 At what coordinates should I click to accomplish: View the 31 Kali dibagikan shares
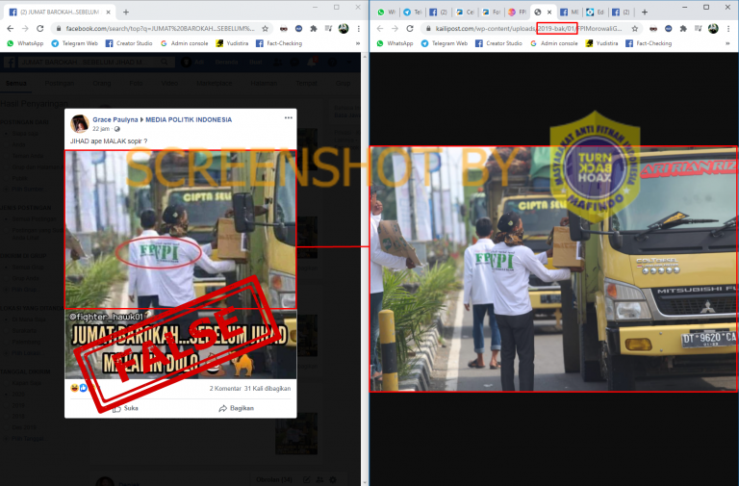click(x=268, y=389)
